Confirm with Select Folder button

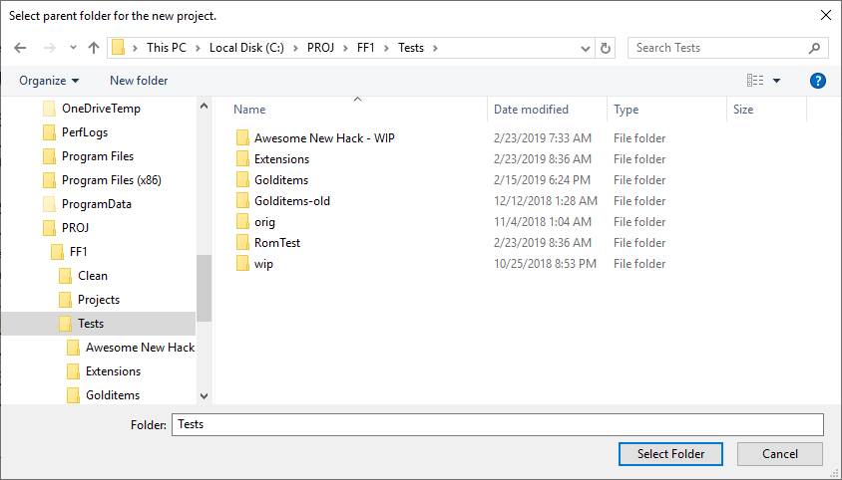(670, 454)
